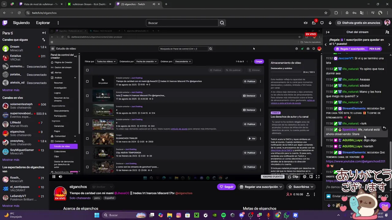Open Chrome extensions puzzle icon

point(336,13)
